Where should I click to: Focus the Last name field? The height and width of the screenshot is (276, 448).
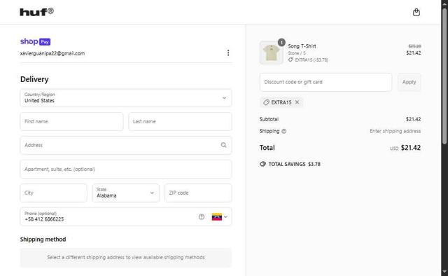click(180, 122)
